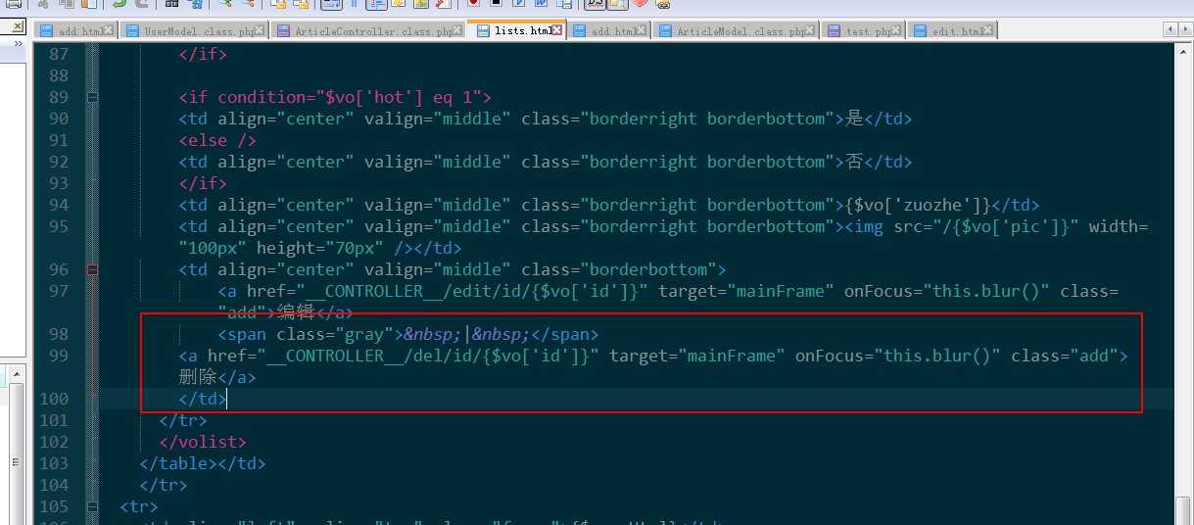Viewport: 1194px width, 525px height.
Task: Click the file icon on edit.html tab
Action: point(920,31)
